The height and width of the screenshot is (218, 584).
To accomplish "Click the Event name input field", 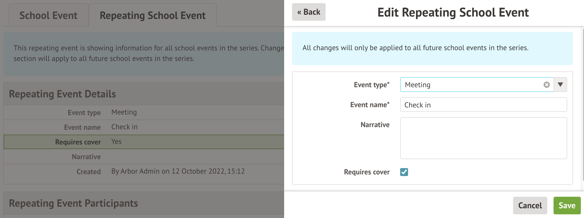I will (x=483, y=105).
